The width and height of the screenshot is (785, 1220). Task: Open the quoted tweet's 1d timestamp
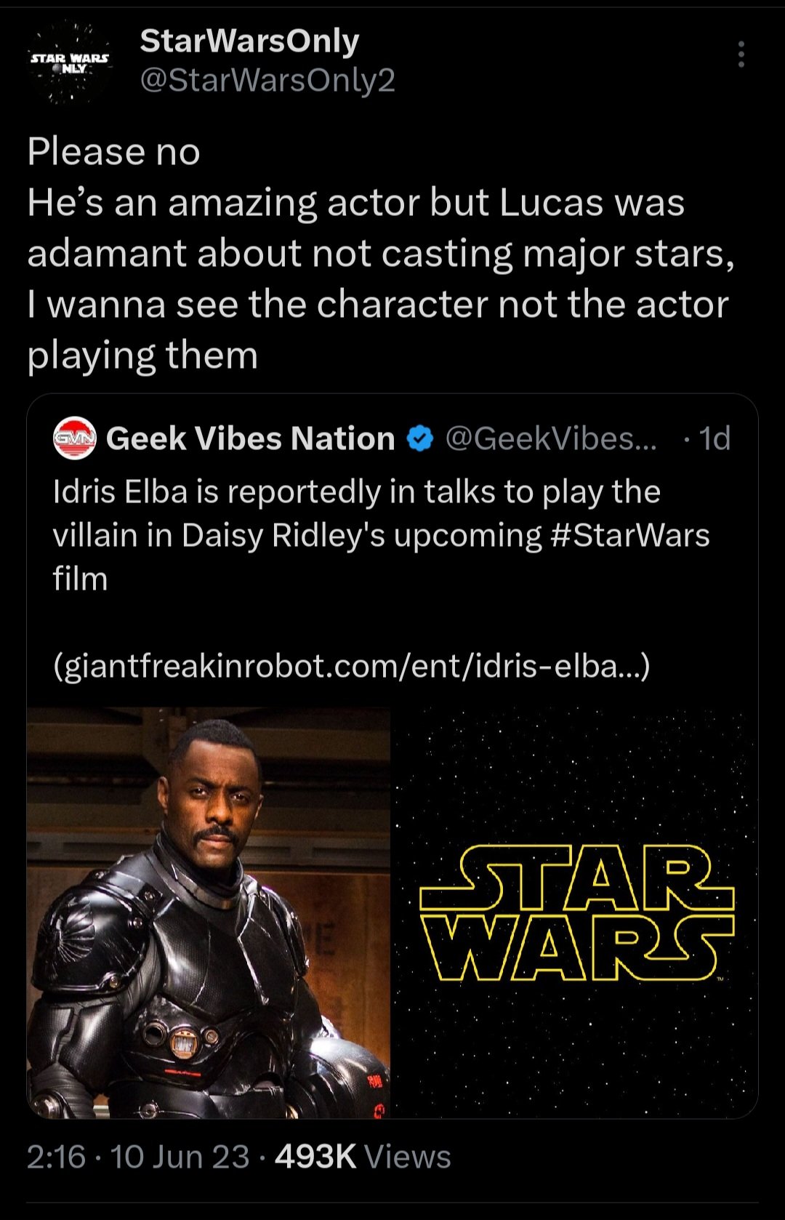[x=714, y=438]
